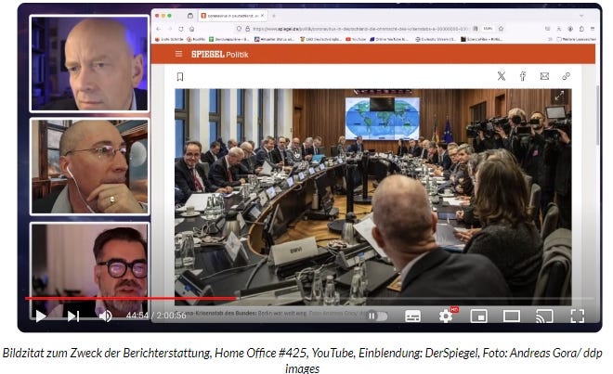Image resolution: width=613 pixels, height=374 pixels.
Task: Click the conference room photo
Action: tap(373, 197)
